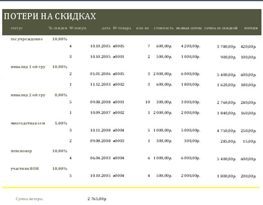
Task: Click the 8,00% discount value
Action: (x=61, y=95)
